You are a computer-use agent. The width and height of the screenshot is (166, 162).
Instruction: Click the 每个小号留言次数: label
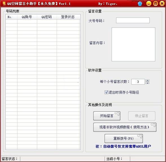point(114,82)
